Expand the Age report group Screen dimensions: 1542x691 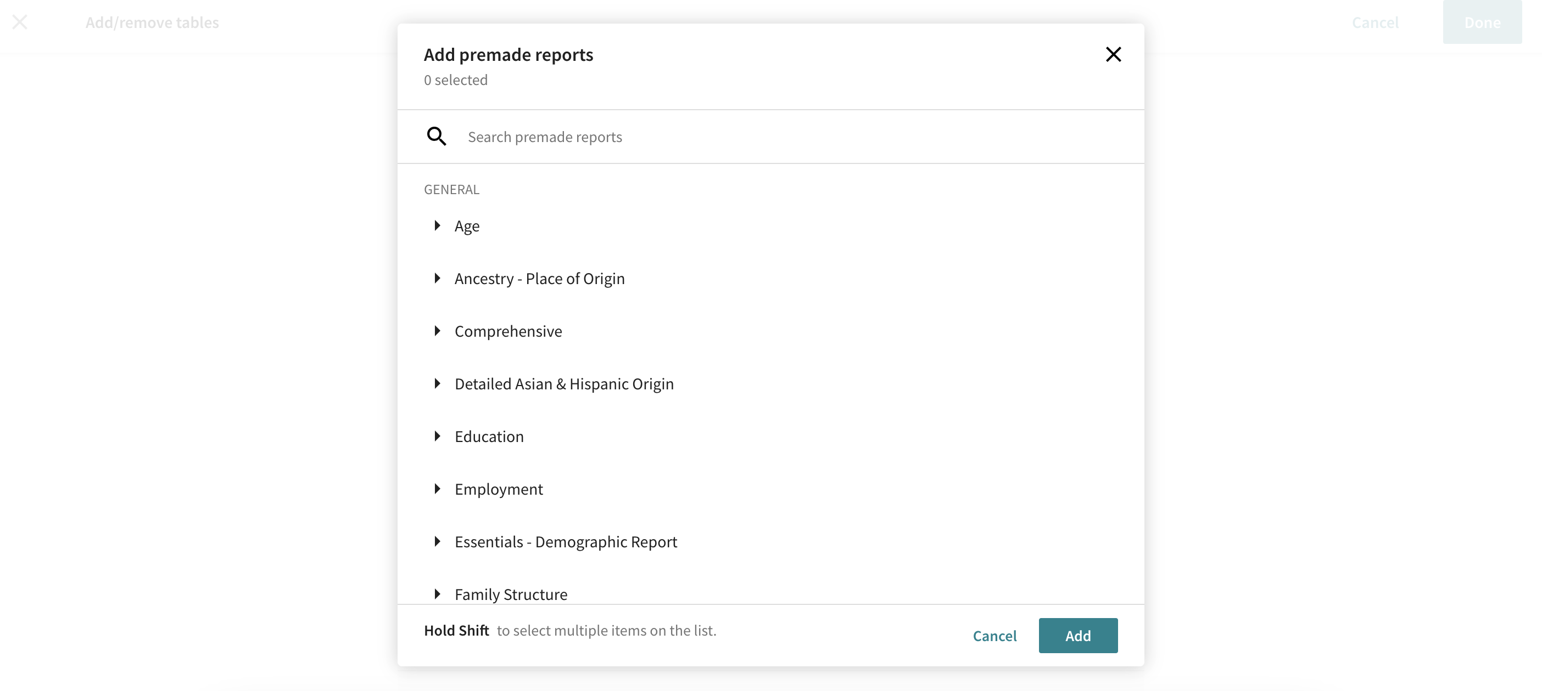(x=438, y=225)
